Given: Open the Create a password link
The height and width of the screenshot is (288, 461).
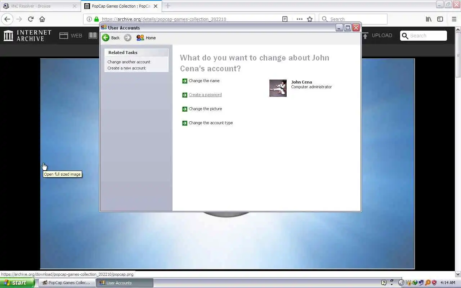Looking at the screenshot, I should [x=205, y=95].
